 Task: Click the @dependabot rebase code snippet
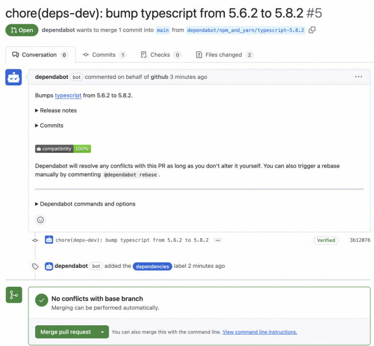[131, 175]
